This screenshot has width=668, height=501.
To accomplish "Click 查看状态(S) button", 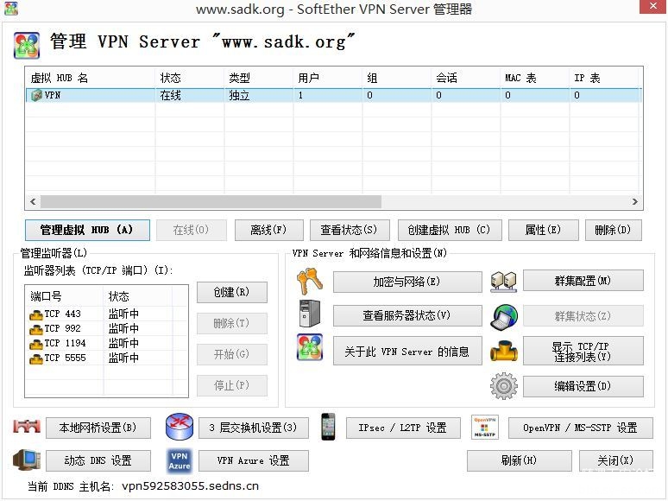I will 350,231.
